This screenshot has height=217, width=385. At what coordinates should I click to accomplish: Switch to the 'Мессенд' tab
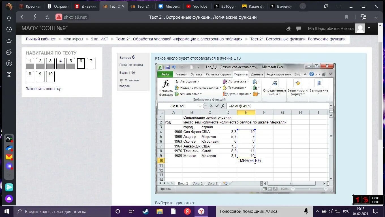pos(170,6)
